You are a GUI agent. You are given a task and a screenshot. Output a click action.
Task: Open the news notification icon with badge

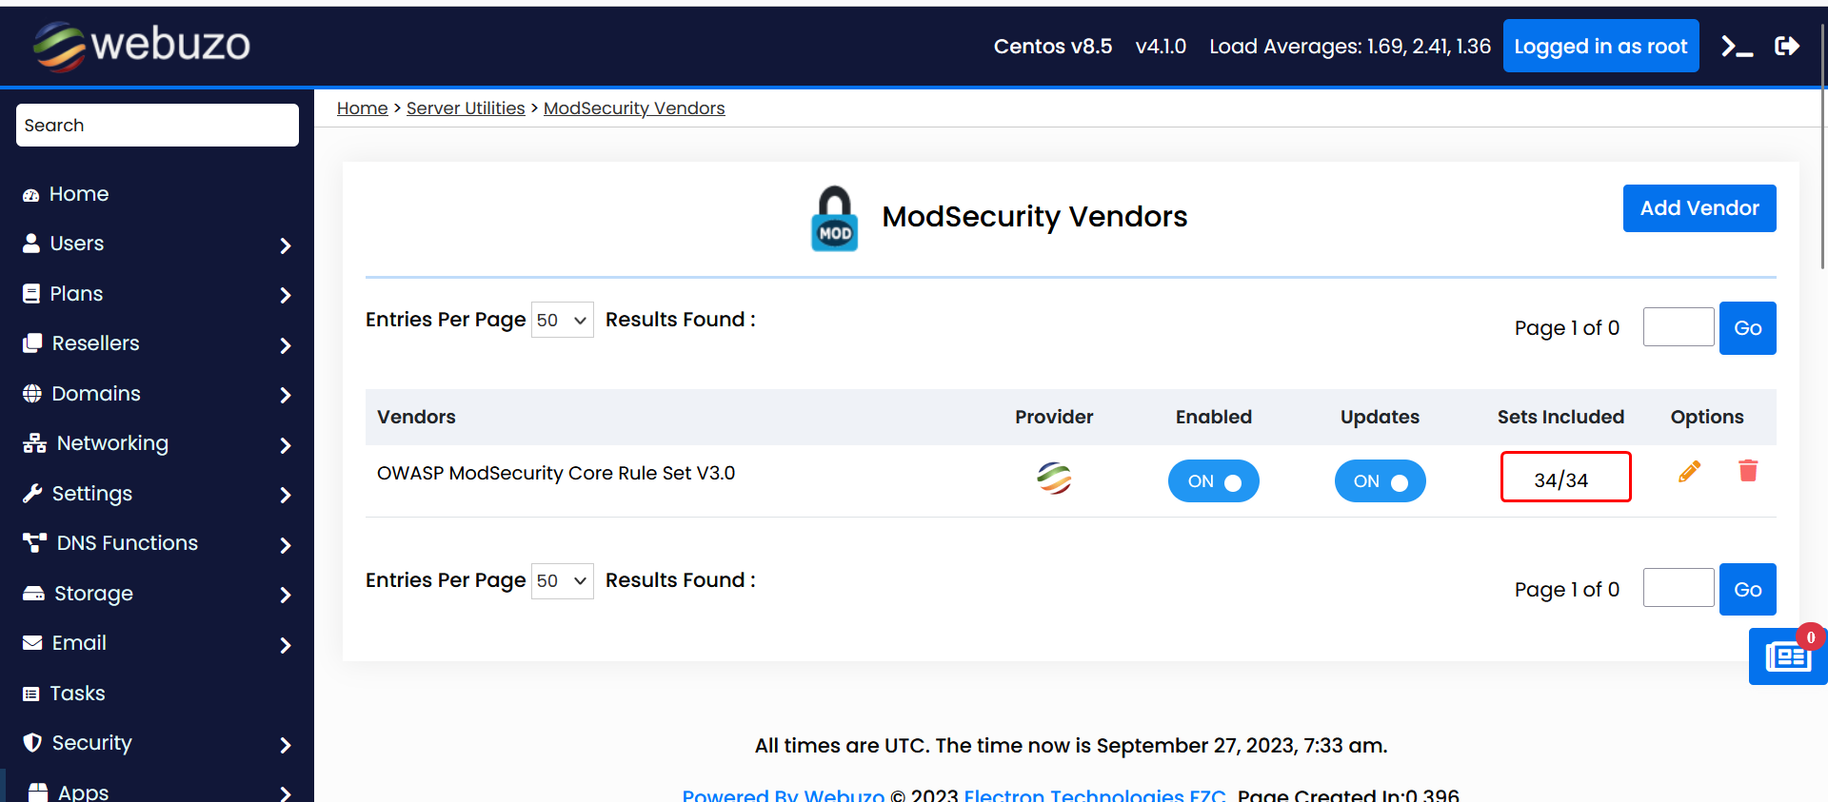click(x=1787, y=656)
